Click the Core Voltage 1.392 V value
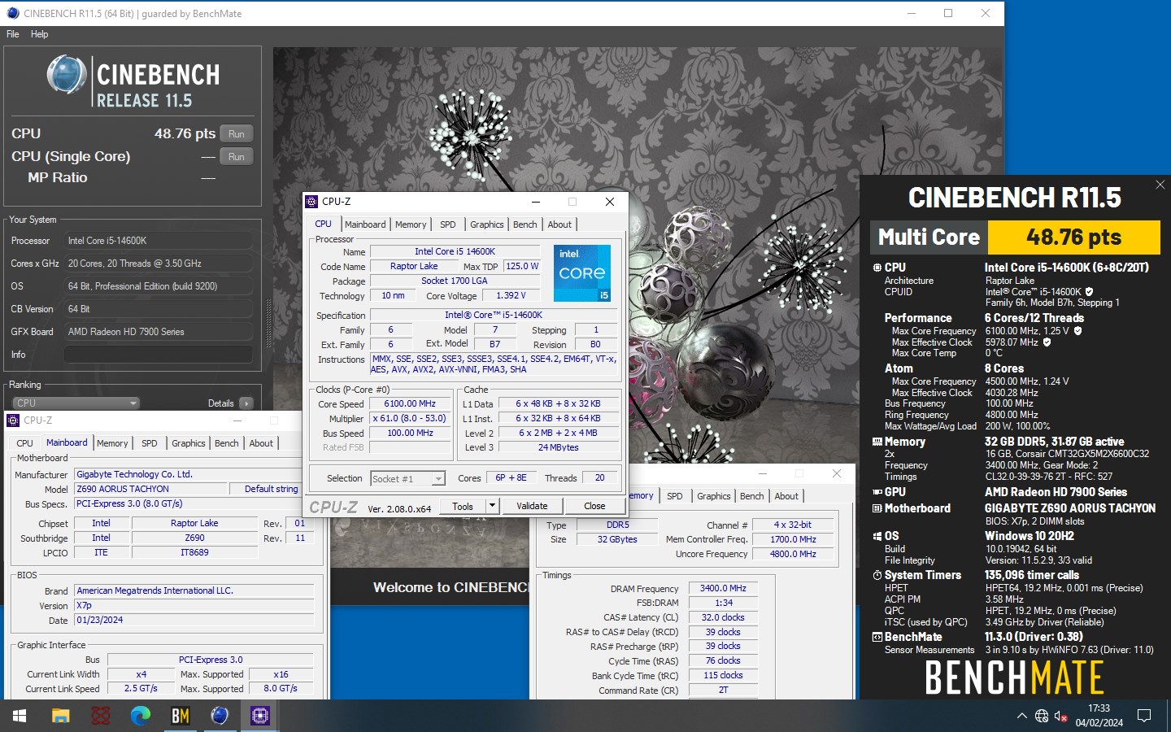 point(511,295)
